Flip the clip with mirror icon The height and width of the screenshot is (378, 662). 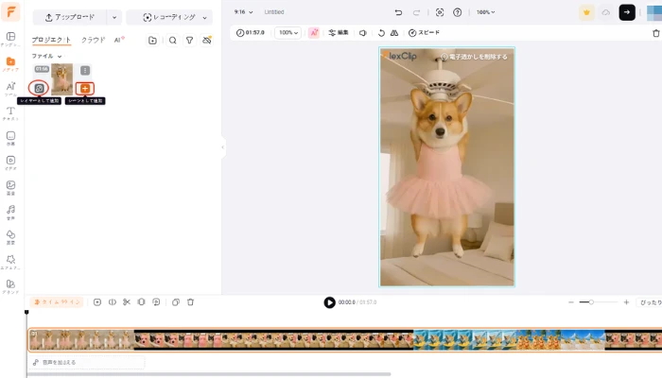[x=394, y=32]
